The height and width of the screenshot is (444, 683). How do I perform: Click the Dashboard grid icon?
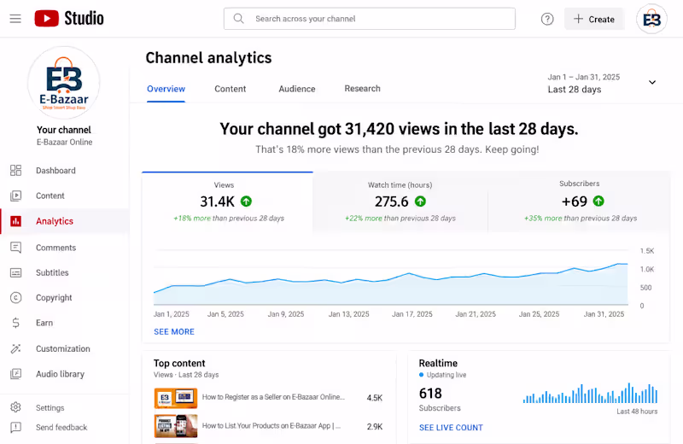15,171
